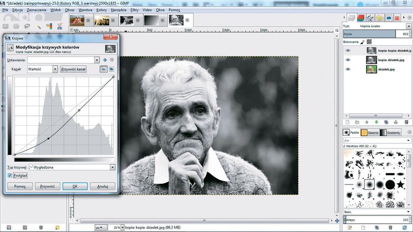Open the Histogram dock tab
Image resolution: width=413 pixels, height=232 pixels.
pos(388,18)
